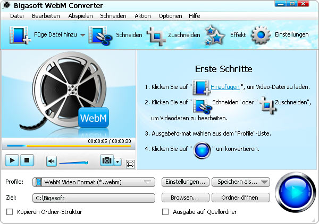The image size is (319, 224).
Task: Open the Effekt stars toolbar icon
Action: (214, 35)
